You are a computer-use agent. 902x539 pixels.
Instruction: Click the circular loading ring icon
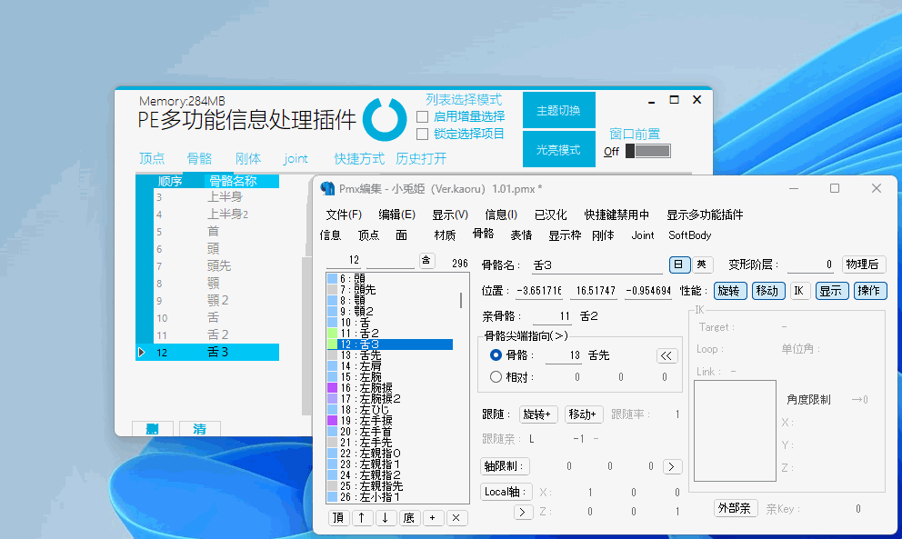point(385,121)
